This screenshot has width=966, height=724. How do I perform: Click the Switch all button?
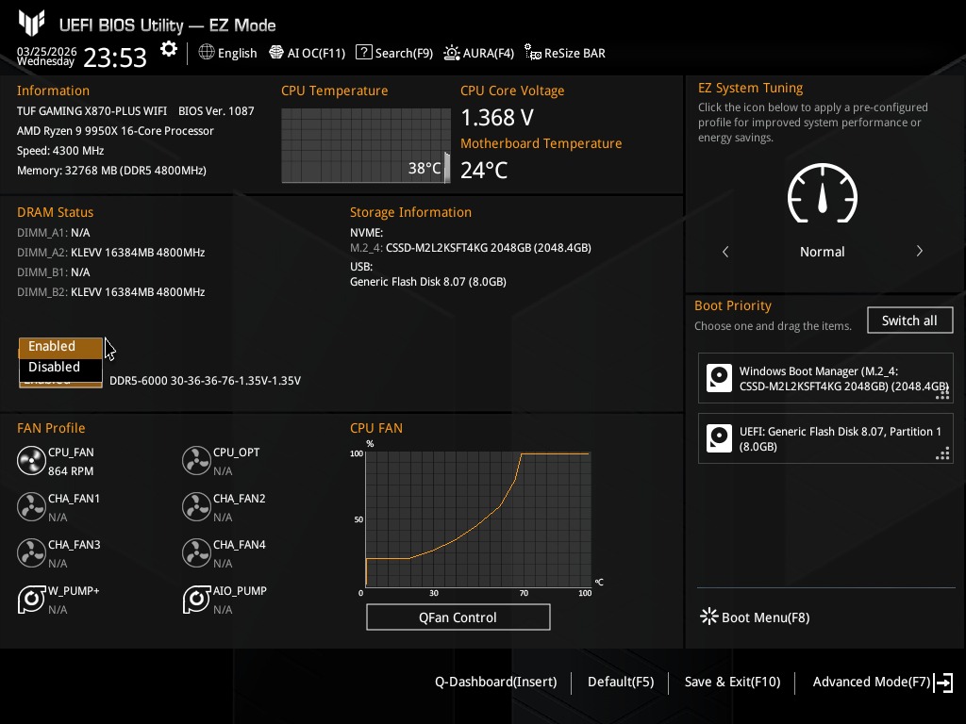[x=909, y=321]
